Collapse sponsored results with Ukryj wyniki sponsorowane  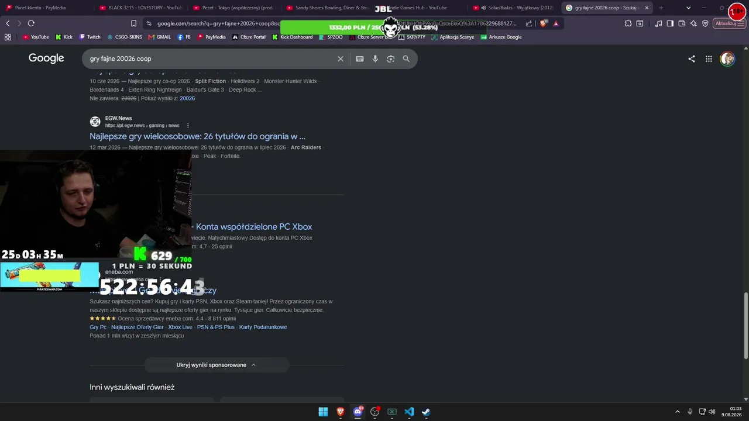click(x=217, y=365)
